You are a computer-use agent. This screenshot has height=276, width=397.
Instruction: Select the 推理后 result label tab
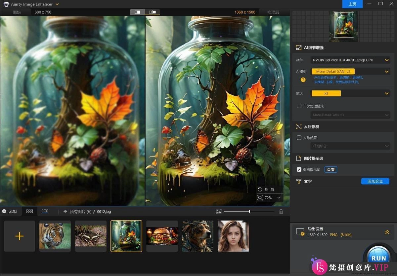coord(273,12)
